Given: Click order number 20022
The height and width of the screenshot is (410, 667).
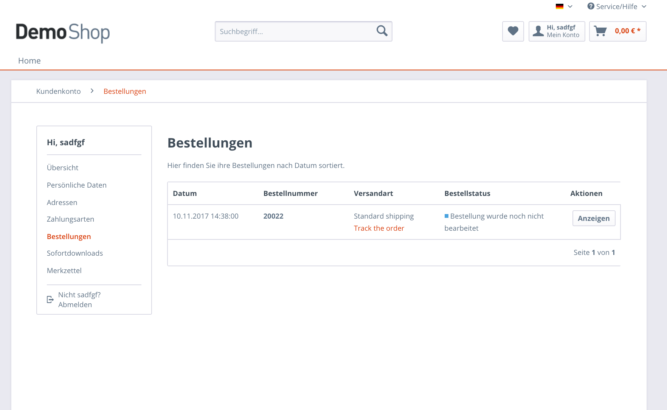Looking at the screenshot, I should pyautogui.click(x=273, y=216).
